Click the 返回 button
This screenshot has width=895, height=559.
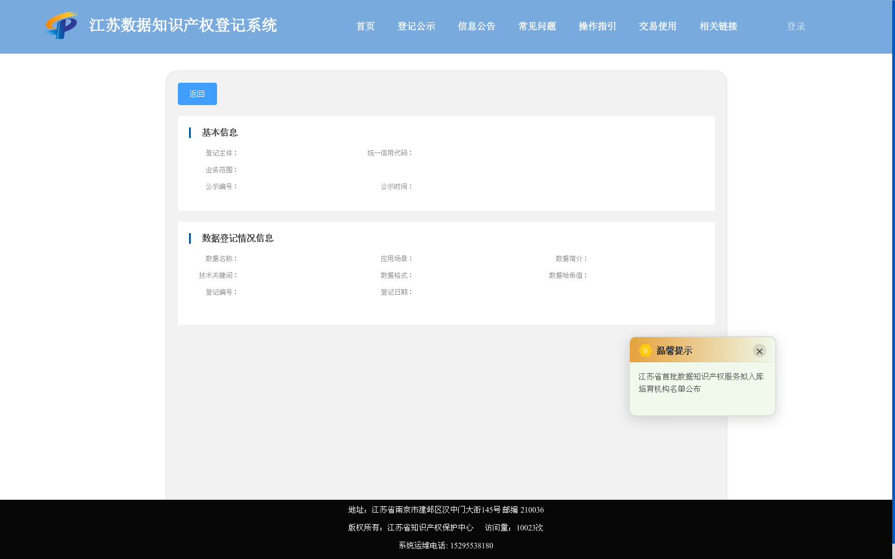[x=197, y=94]
